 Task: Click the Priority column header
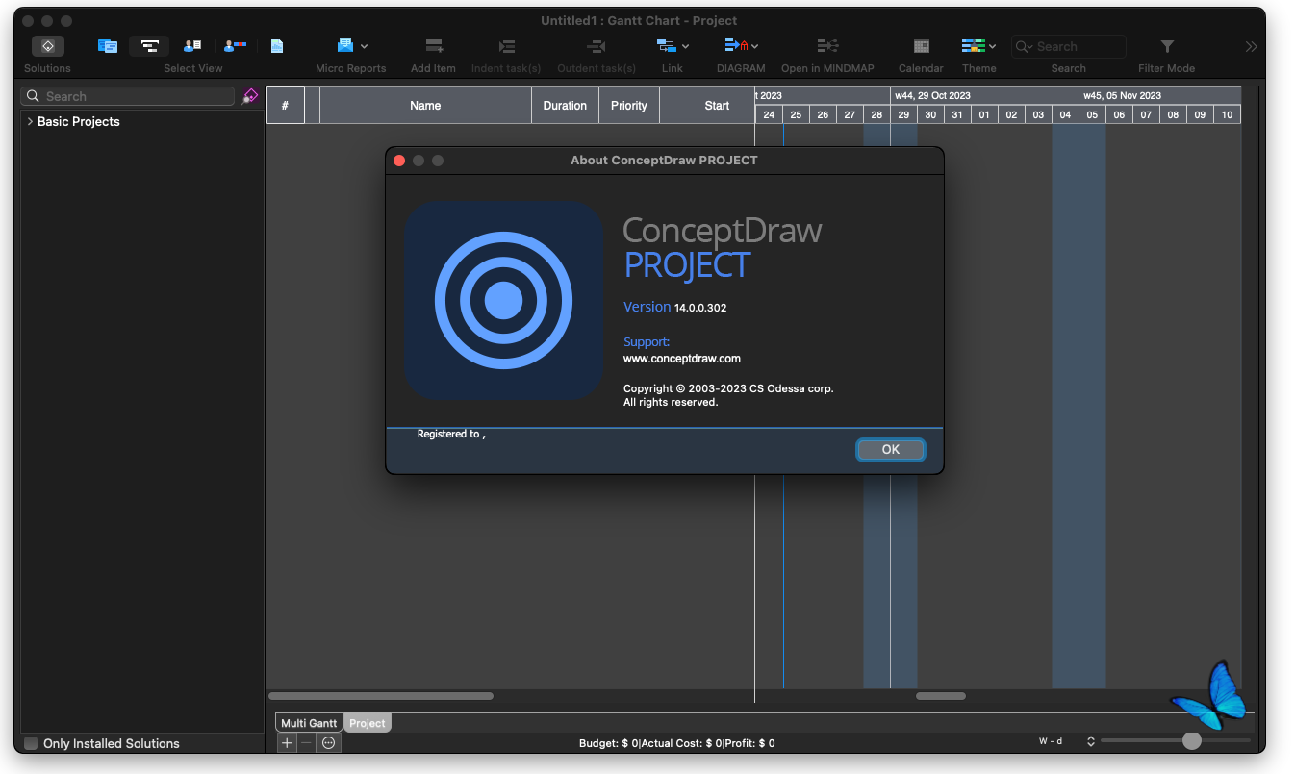point(629,106)
